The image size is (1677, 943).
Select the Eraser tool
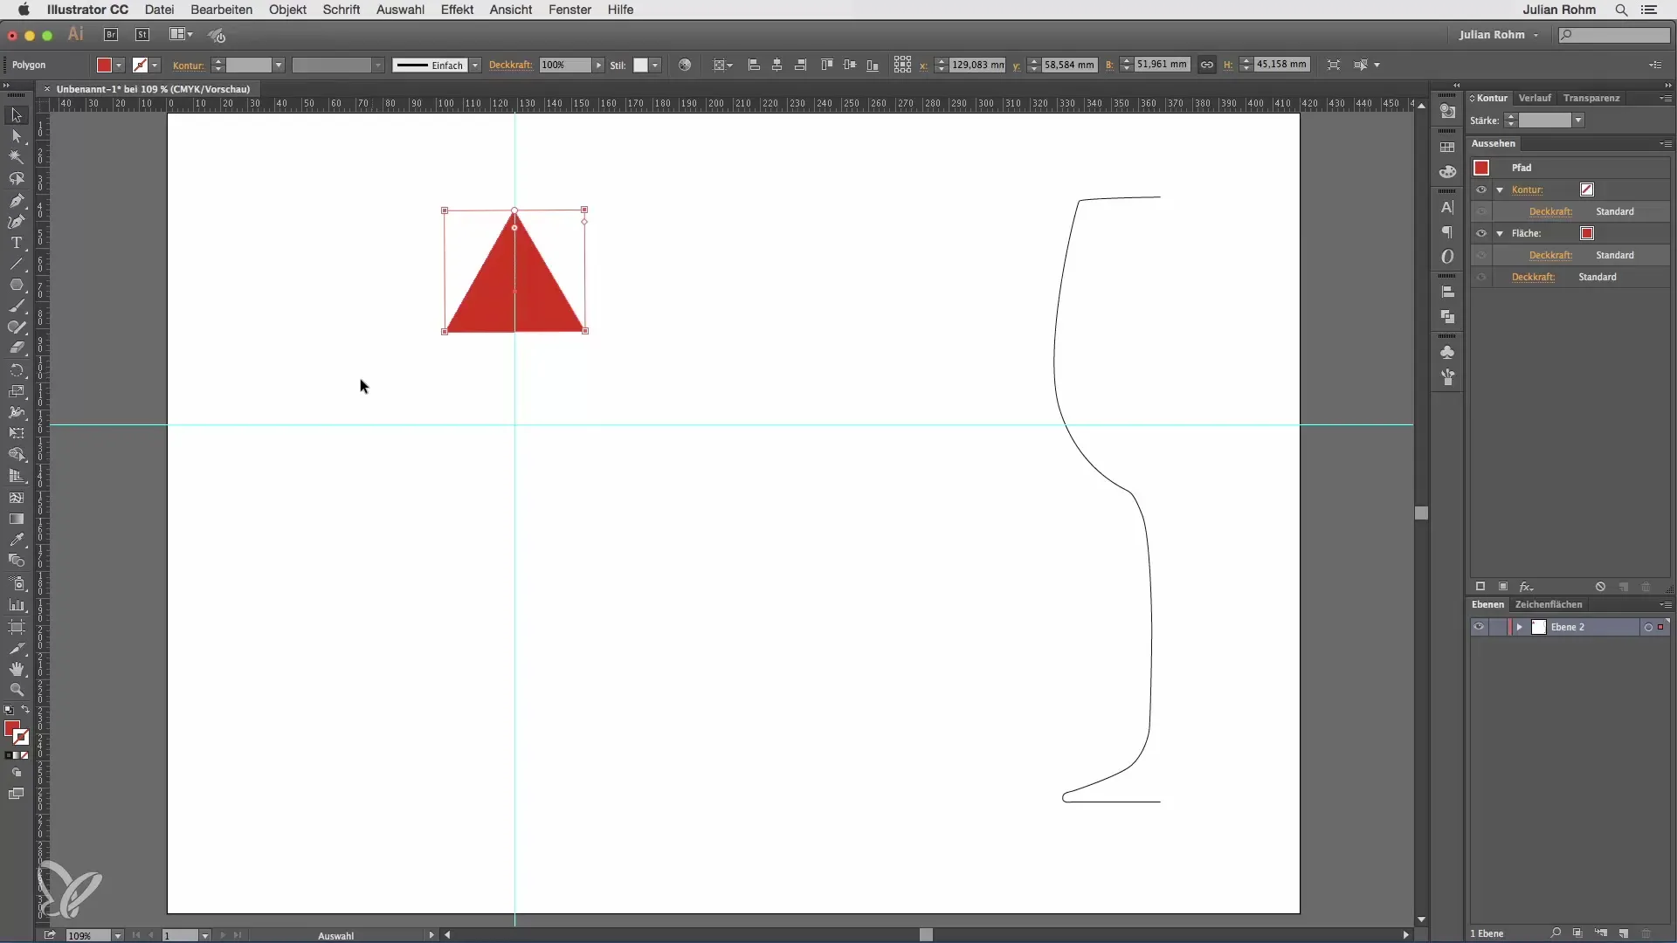coord(17,348)
